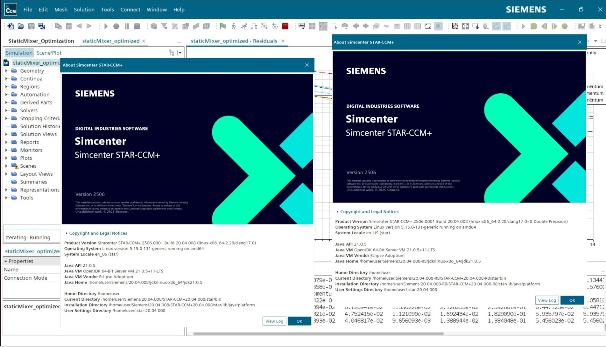This screenshot has width=606, height=347.
Task: Click the scene image dropdown icon
Action: coord(302,26)
